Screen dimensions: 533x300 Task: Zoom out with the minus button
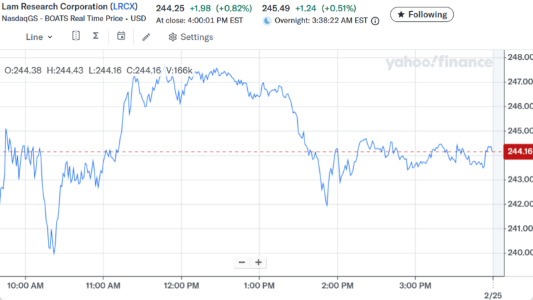pos(242,262)
